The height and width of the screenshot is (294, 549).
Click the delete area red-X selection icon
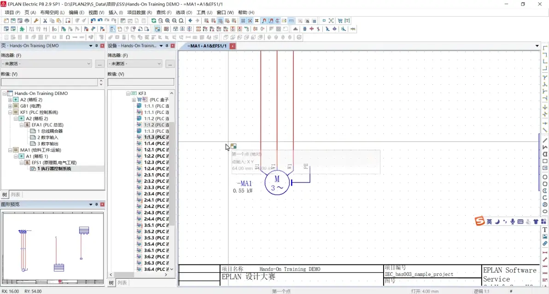point(68,21)
